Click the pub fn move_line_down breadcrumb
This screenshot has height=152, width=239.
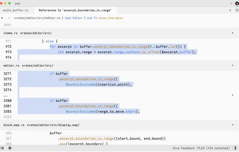click(105, 18)
